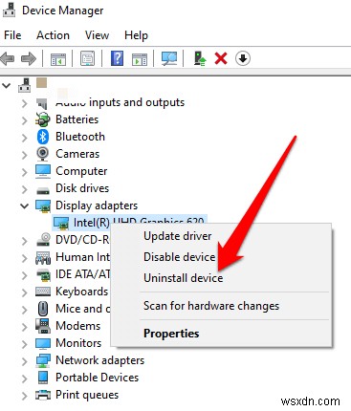Image resolution: width=351 pixels, height=411 pixels.
Task: Click the Modems category icon
Action: click(x=42, y=326)
